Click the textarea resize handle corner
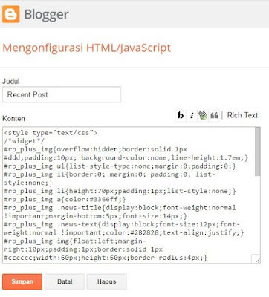The image size is (269, 297). pos(256,259)
